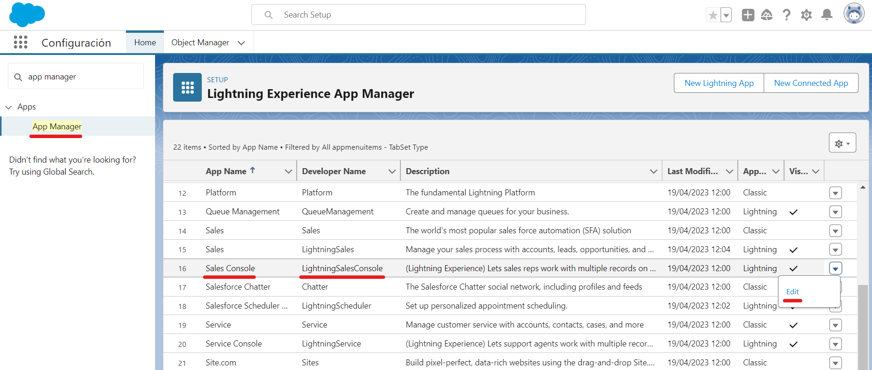The height and width of the screenshot is (370, 872).
Task: Open the Visible column menu chevron
Action: coord(816,171)
